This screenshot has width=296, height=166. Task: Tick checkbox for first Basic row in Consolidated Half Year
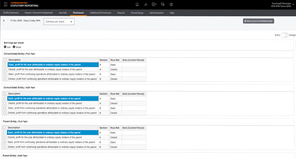(4, 98)
